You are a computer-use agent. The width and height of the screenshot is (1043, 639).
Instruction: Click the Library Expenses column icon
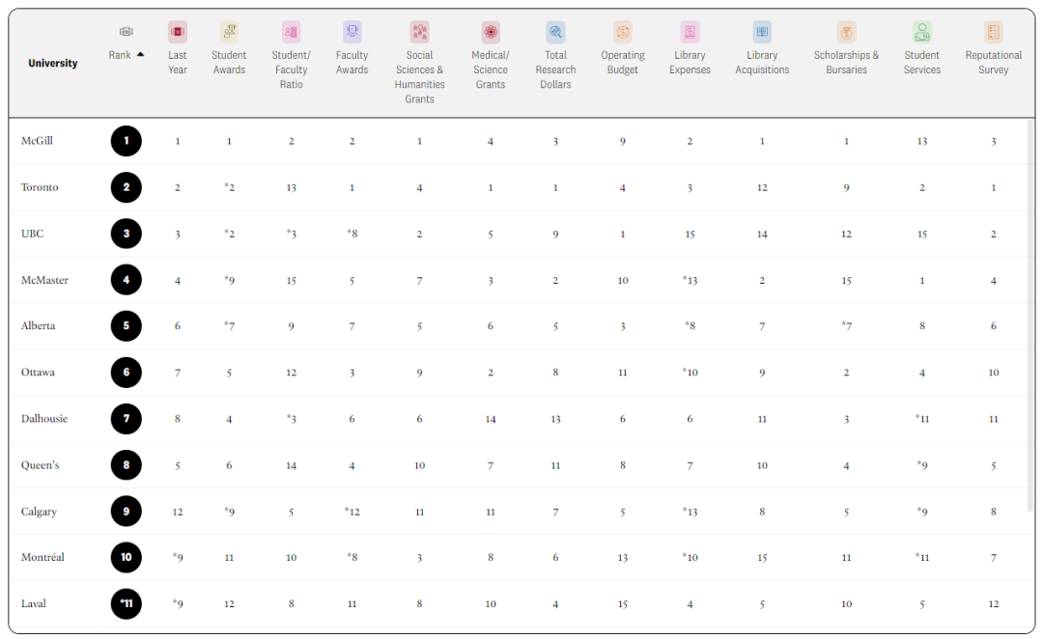point(690,31)
